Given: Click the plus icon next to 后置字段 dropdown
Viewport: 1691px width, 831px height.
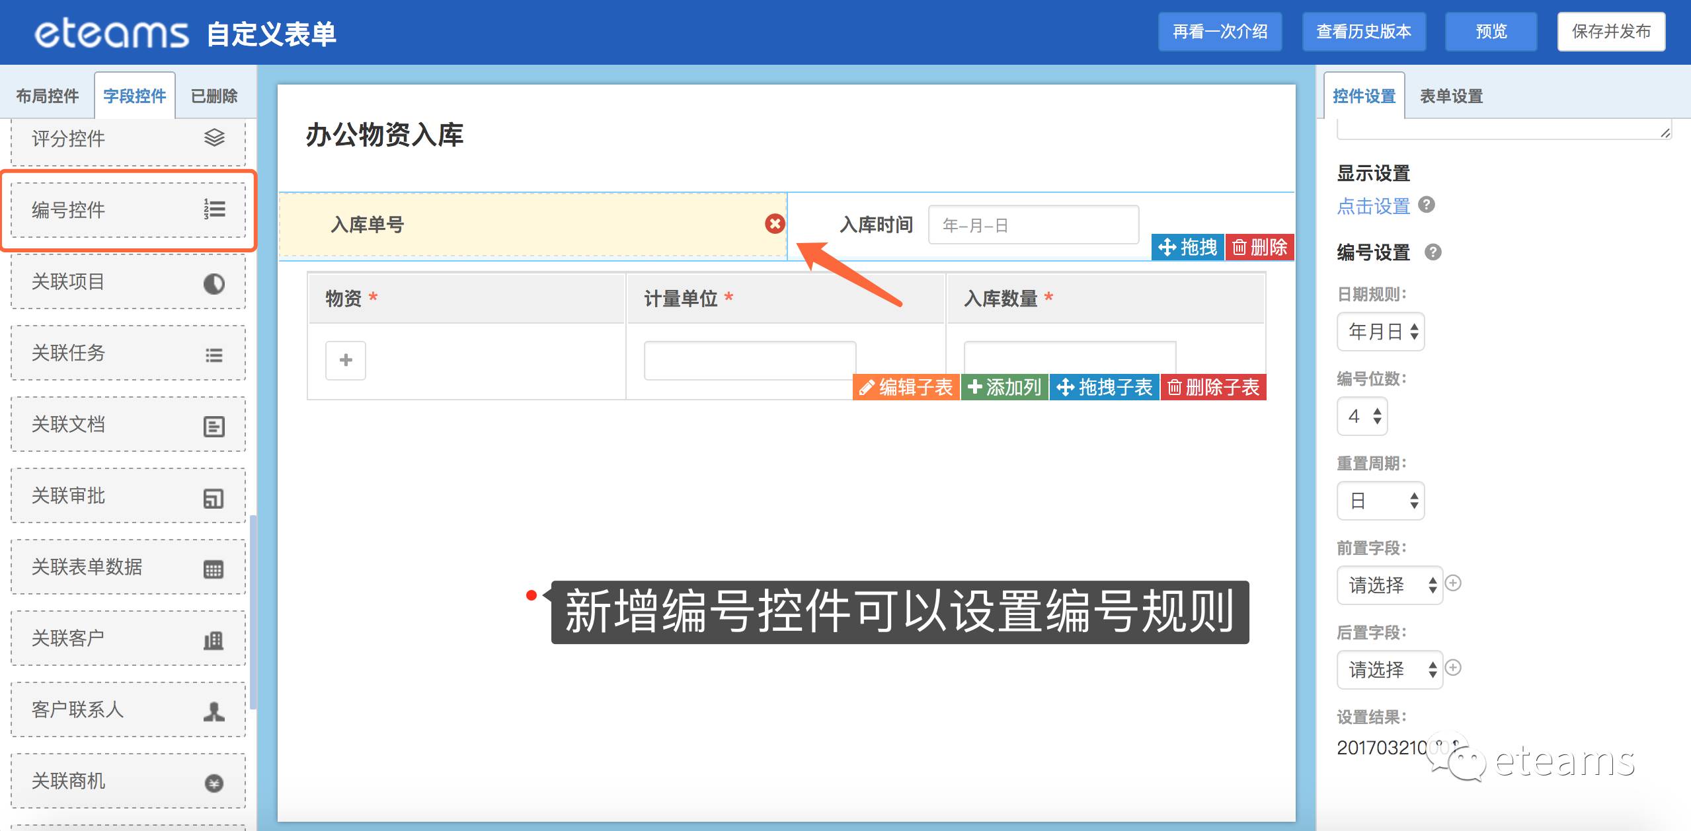Looking at the screenshot, I should tap(1453, 667).
